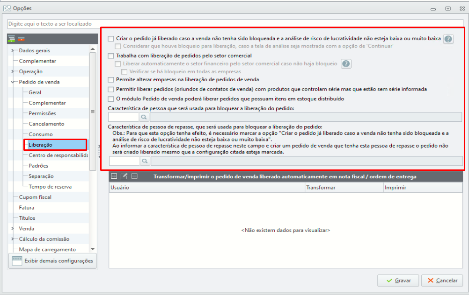
Task: Click the sidebar scrollbar thumb
Action: pyautogui.click(x=93, y=112)
